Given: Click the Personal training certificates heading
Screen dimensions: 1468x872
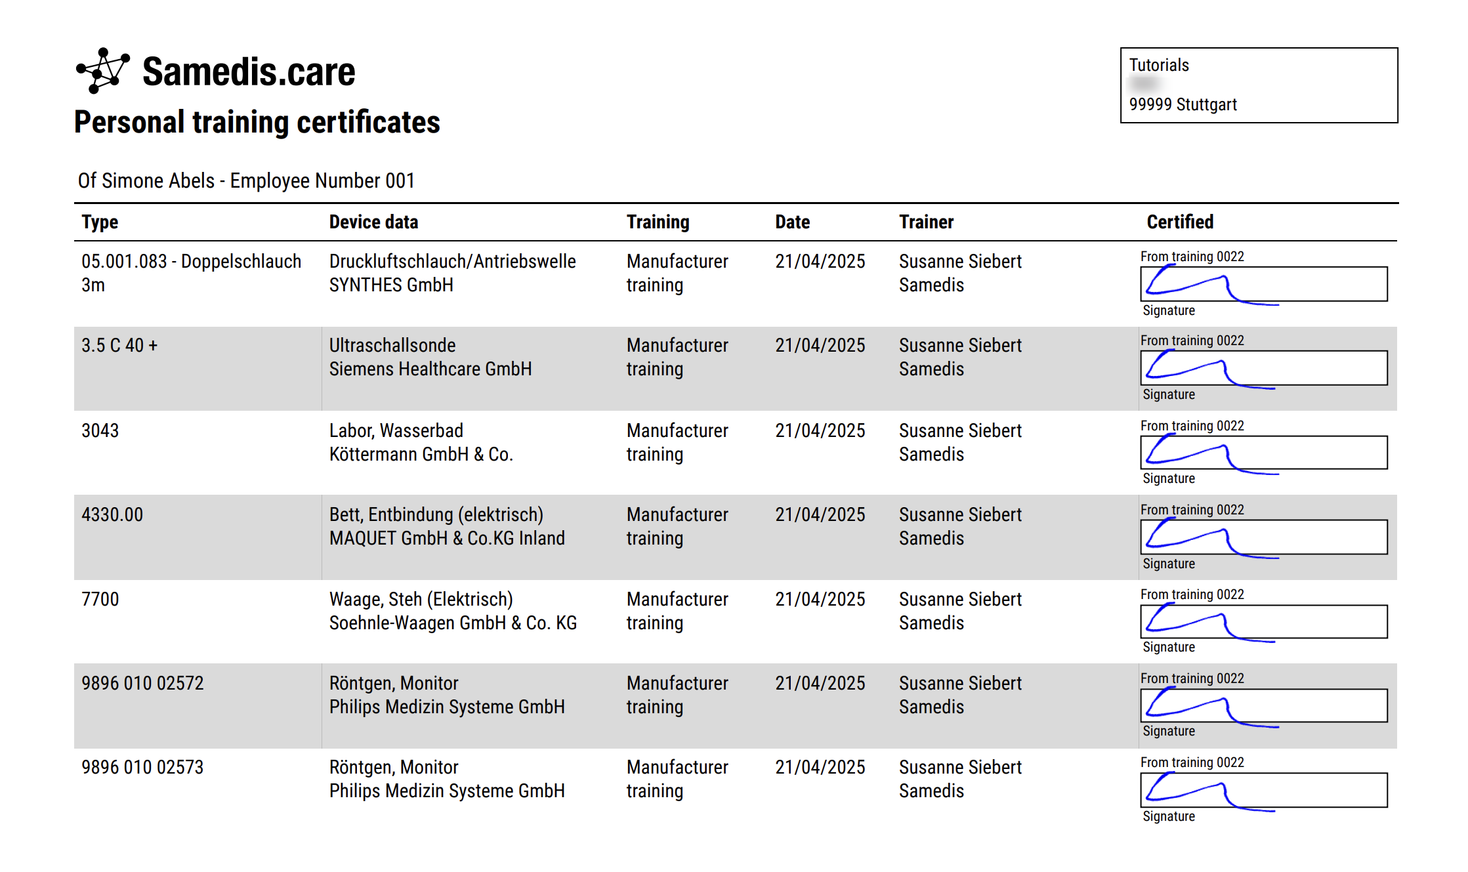Looking at the screenshot, I should click(257, 122).
